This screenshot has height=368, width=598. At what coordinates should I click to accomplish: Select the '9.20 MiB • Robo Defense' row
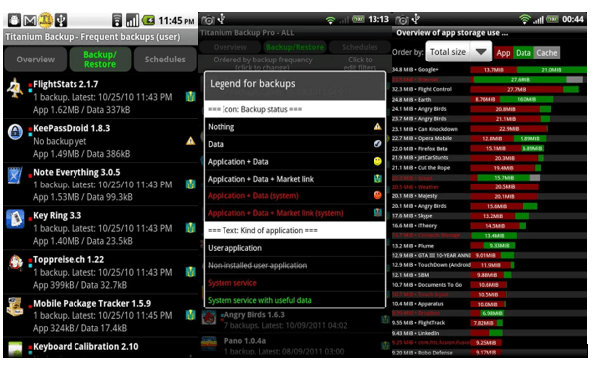(x=490, y=353)
